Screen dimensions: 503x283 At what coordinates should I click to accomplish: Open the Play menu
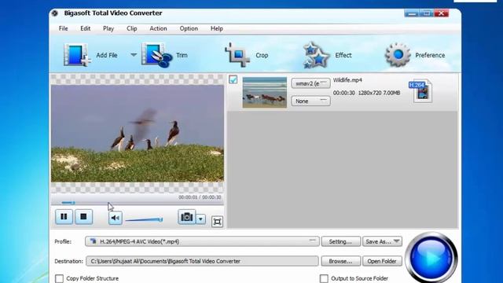click(108, 28)
